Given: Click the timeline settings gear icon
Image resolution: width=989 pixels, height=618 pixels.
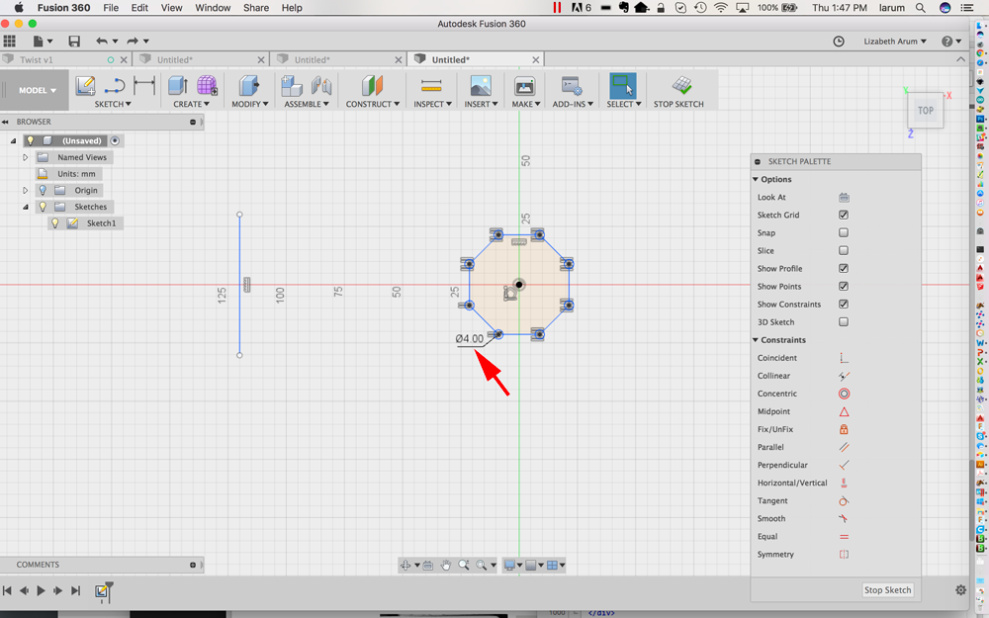Looking at the screenshot, I should (x=960, y=590).
